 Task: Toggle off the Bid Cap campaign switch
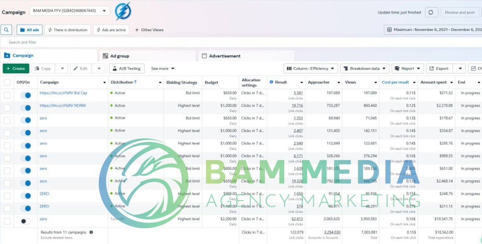point(26,95)
